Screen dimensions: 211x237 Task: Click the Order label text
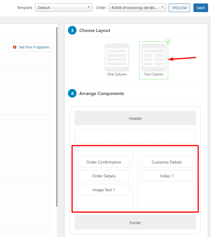(101, 7)
